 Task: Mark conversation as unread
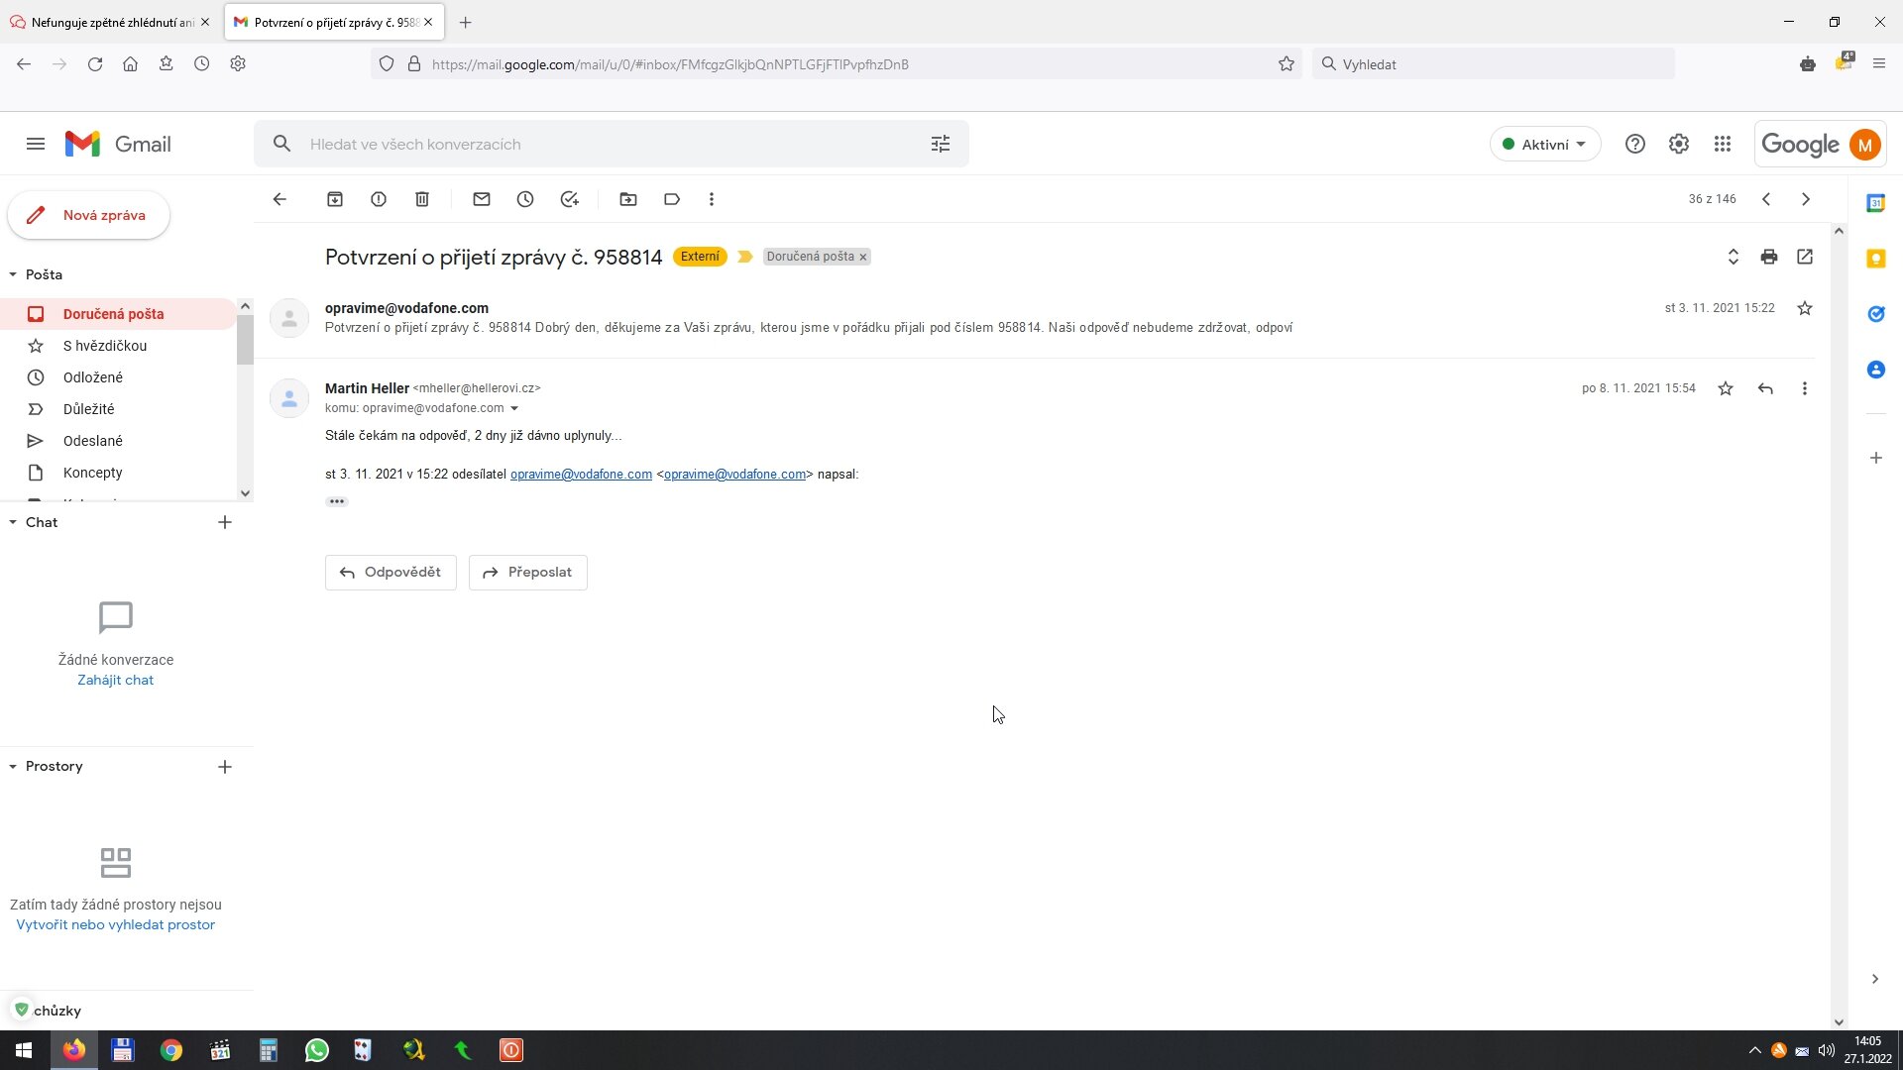[x=482, y=199]
